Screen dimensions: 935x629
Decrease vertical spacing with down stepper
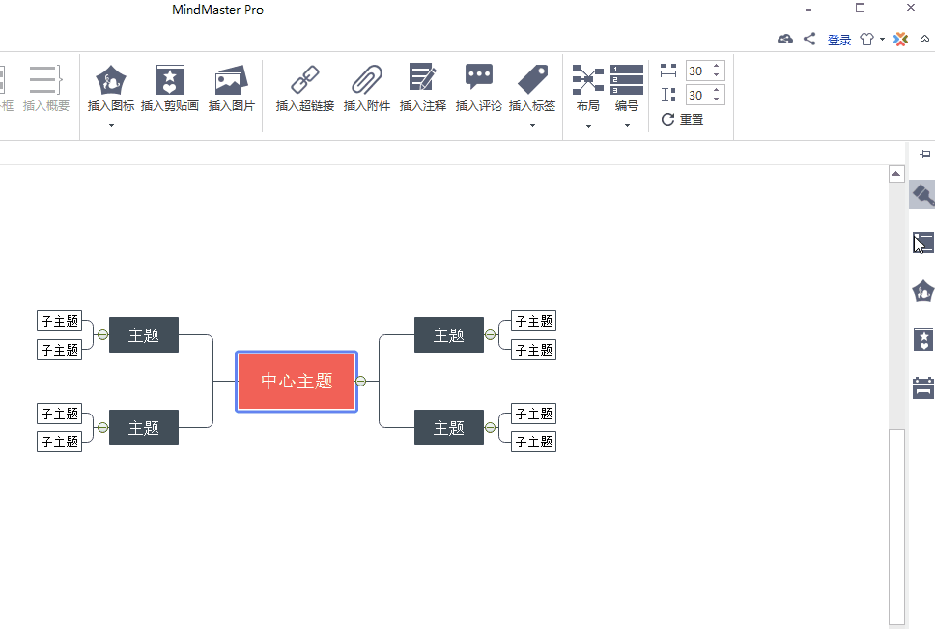pyautogui.click(x=716, y=100)
